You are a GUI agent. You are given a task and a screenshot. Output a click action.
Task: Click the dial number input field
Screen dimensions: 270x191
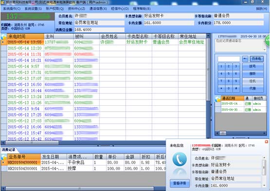pos(229,59)
